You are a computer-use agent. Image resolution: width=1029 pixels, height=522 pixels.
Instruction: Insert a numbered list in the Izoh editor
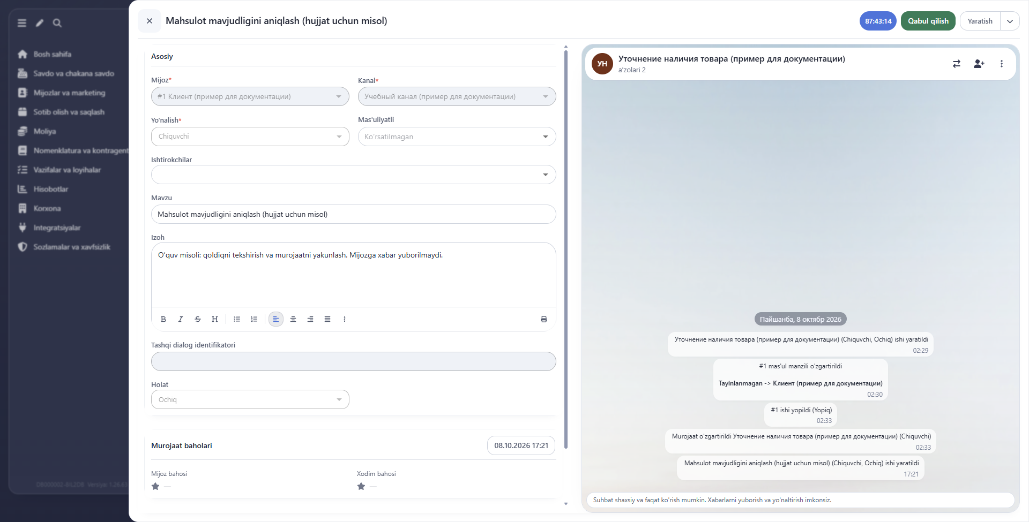[x=254, y=319]
